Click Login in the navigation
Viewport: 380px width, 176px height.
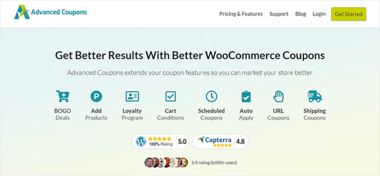[x=319, y=14]
